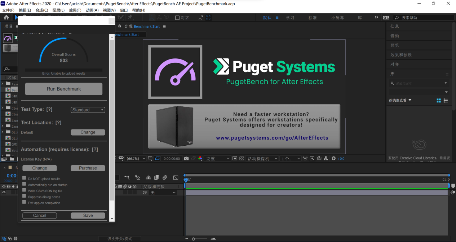The height and width of the screenshot is (242, 456).
Task: Enable Do NOT upload results checkbox
Action: click(24, 178)
